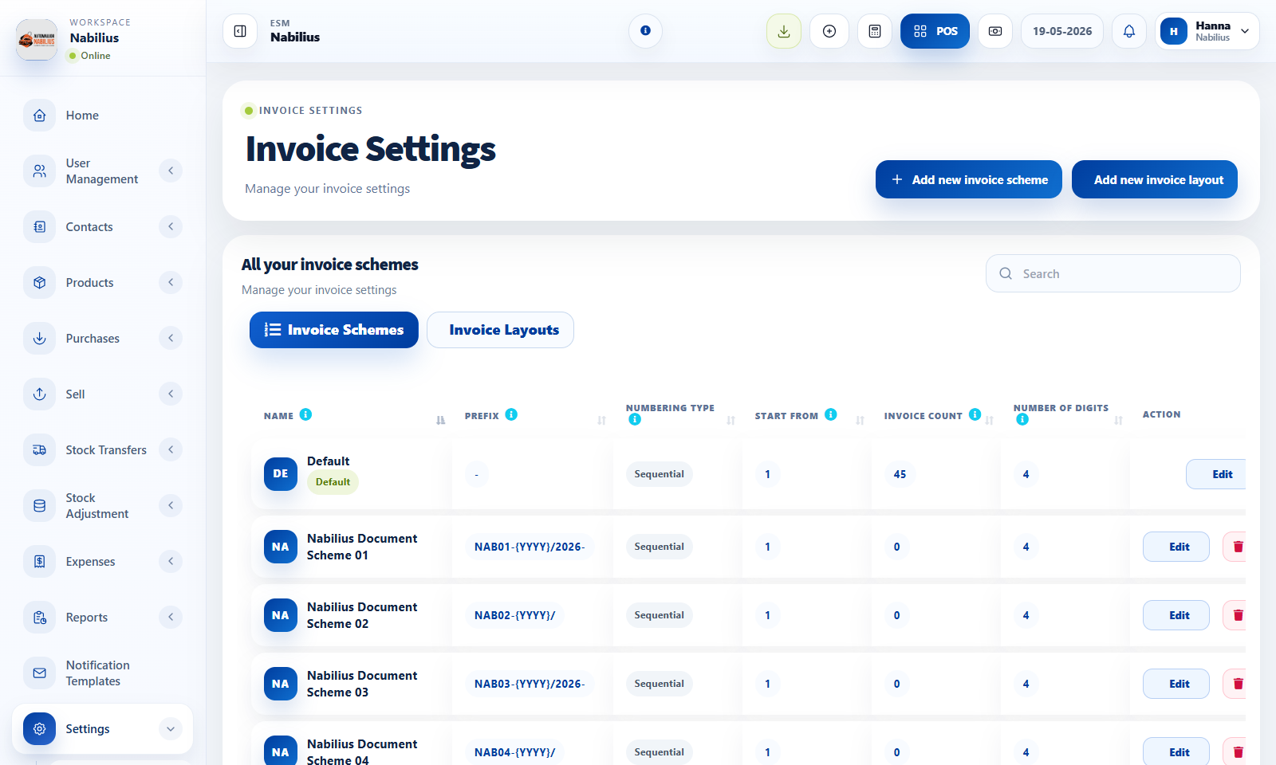This screenshot has height=765, width=1276.
Task: Click the Contacts sidebar icon
Action: click(x=40, y=226)
